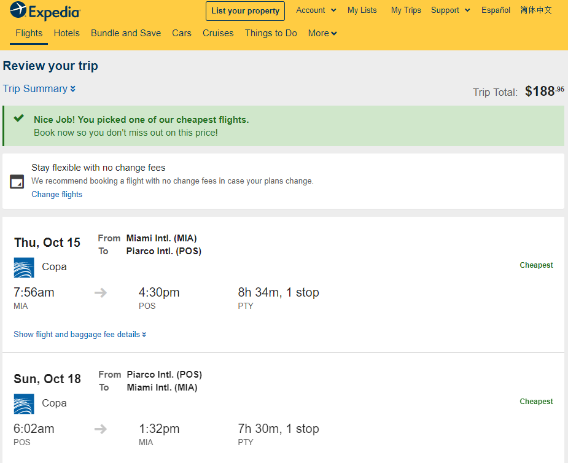Viewport: 568px width, 463px height.
Task: Select the Bundle and Save tab
Action: (126, 33)
